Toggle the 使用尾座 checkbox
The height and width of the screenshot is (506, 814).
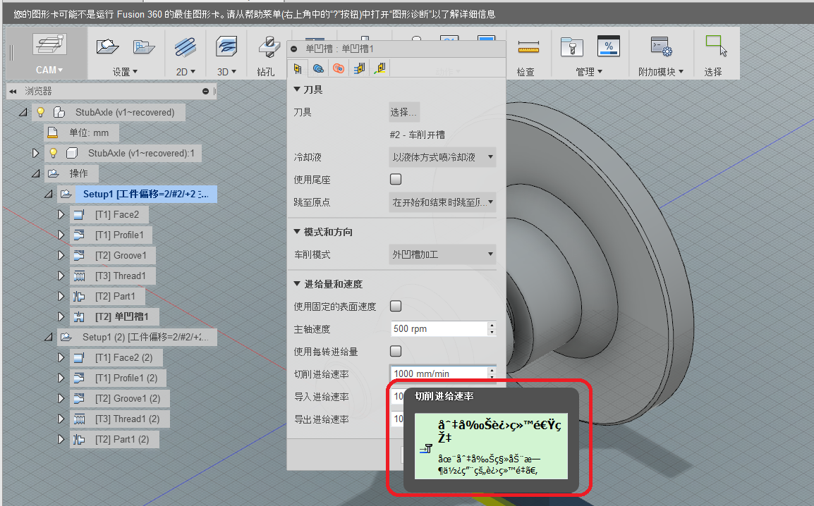396,179
